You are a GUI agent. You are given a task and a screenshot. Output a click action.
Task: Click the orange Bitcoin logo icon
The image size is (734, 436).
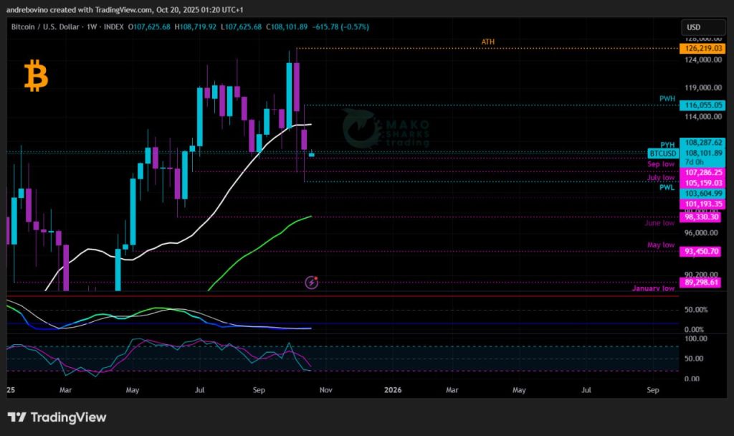tap(36, 76)
